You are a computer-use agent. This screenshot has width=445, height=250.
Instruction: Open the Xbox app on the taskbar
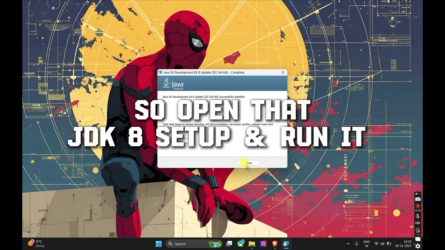[x=241, y=244]
